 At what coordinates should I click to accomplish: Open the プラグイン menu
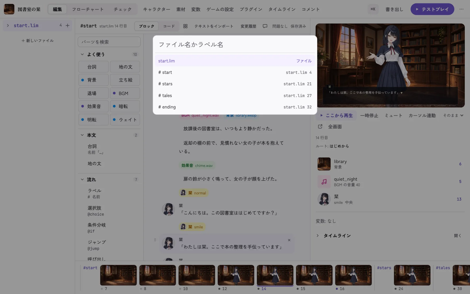pos(251,9)
